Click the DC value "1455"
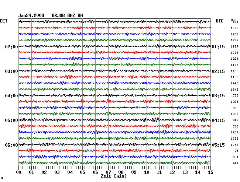This screenshot has width=240, height=182. 234,71
